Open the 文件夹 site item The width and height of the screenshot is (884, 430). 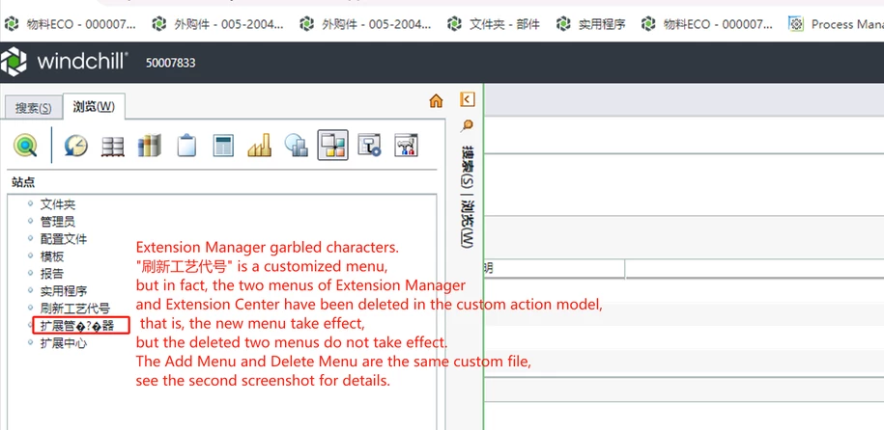(58, 204)
